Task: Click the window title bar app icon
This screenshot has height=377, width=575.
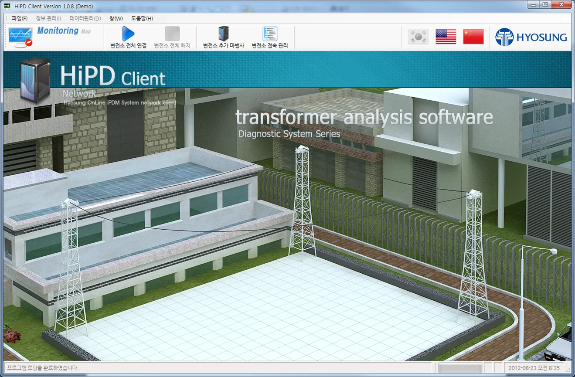Action: tap(7, 6)
